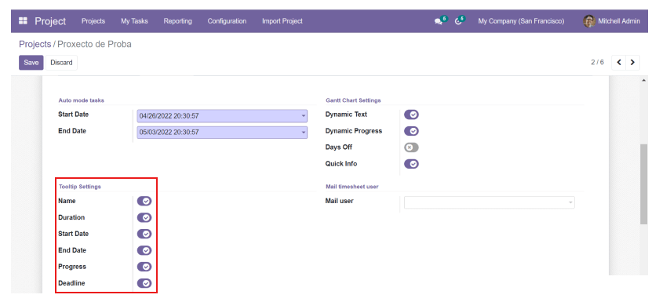
Task: Open the Mitchell Admin user menu
Action: [x=612, y=21]
